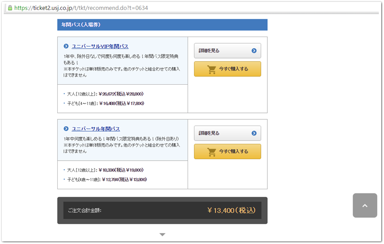Click VIP pass adult price ￥26,672 line
This screenshot has height=244, width=384.
(105, 94)
